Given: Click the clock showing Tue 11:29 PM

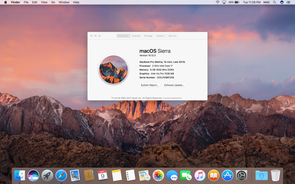Looking at the screenshot, I should [252, 2].
